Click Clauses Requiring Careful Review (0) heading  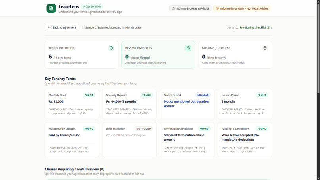coord(75,169)
